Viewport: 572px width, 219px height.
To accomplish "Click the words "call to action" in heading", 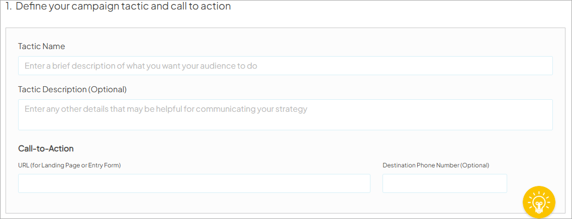I will pyautogui.click(x=204, y=7).
